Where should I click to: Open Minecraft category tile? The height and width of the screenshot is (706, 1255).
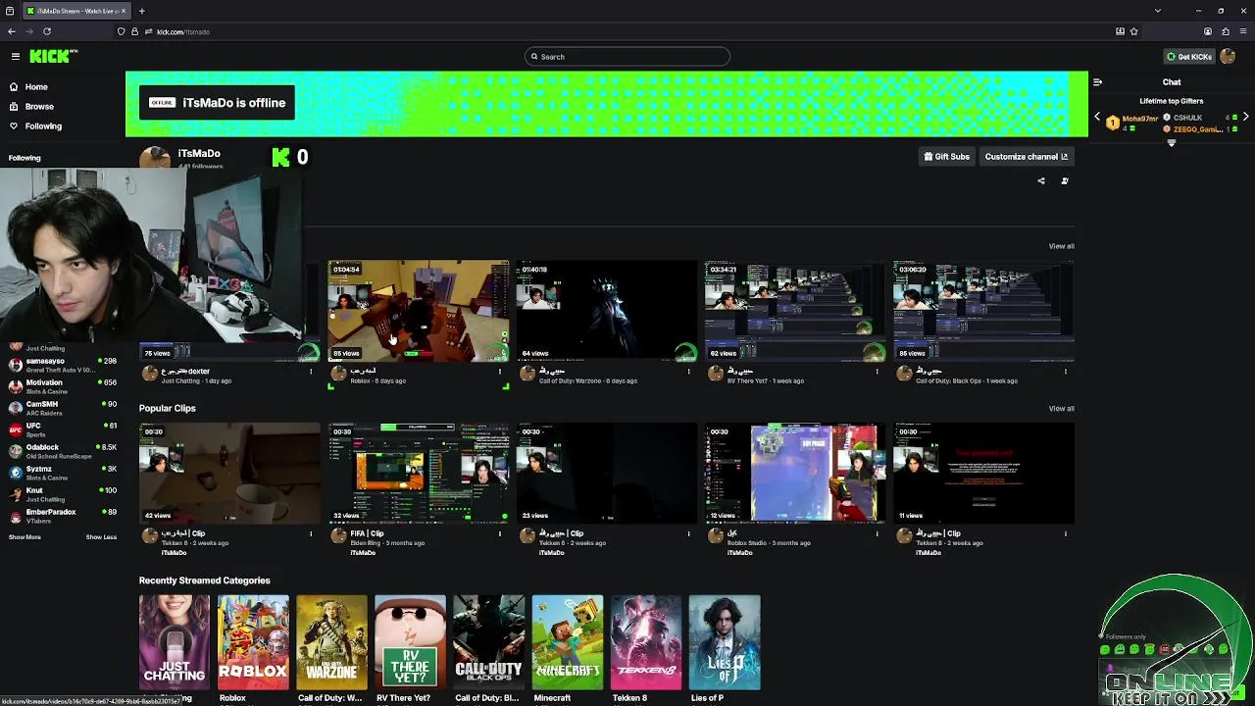(x=567, y=642)
